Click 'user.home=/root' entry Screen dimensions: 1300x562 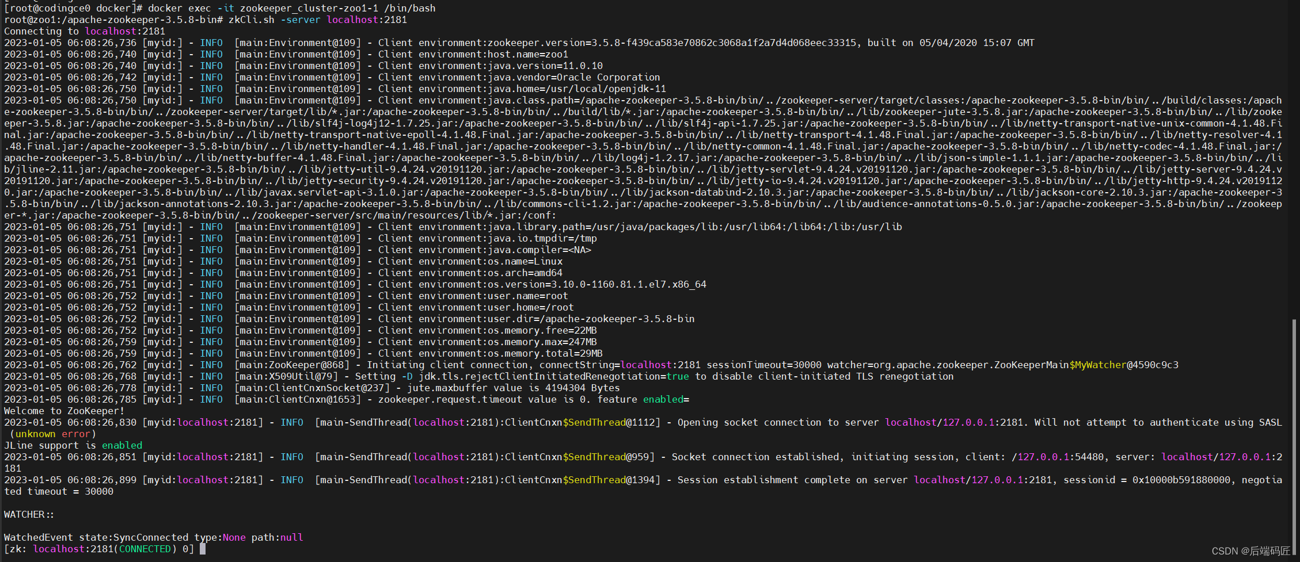click(531, 307)
